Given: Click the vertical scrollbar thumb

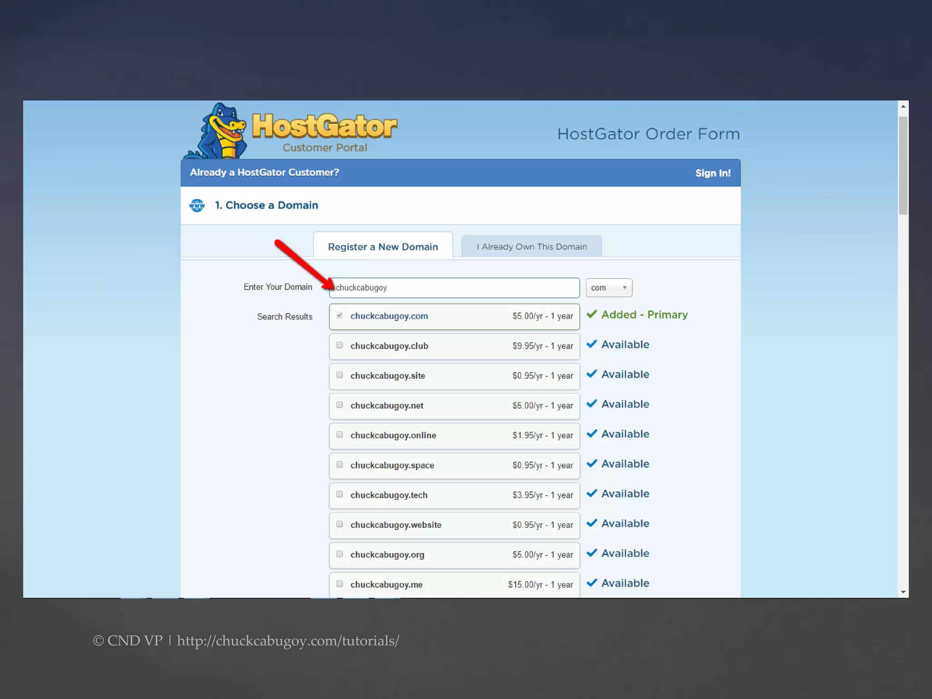Looking at the screenshot, I should tap(903, 165).
